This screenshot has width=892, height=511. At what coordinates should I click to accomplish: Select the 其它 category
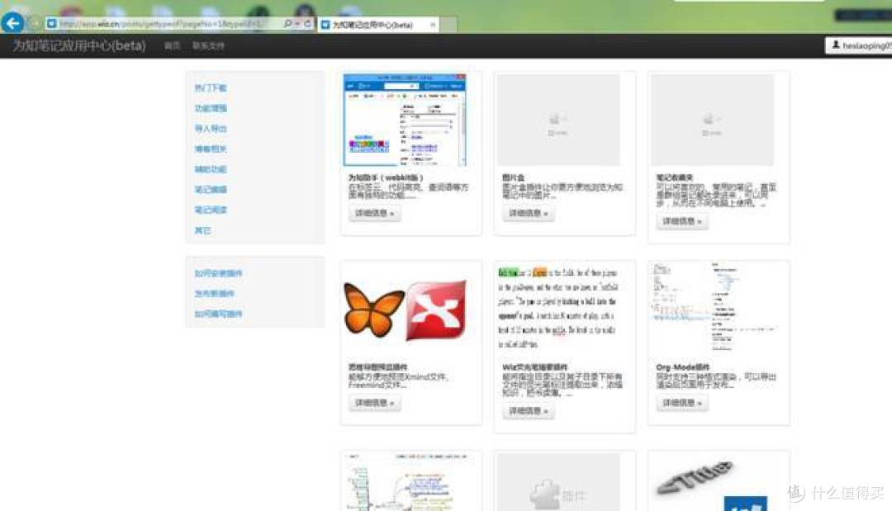pyautogui.click(x=202, y=231)
